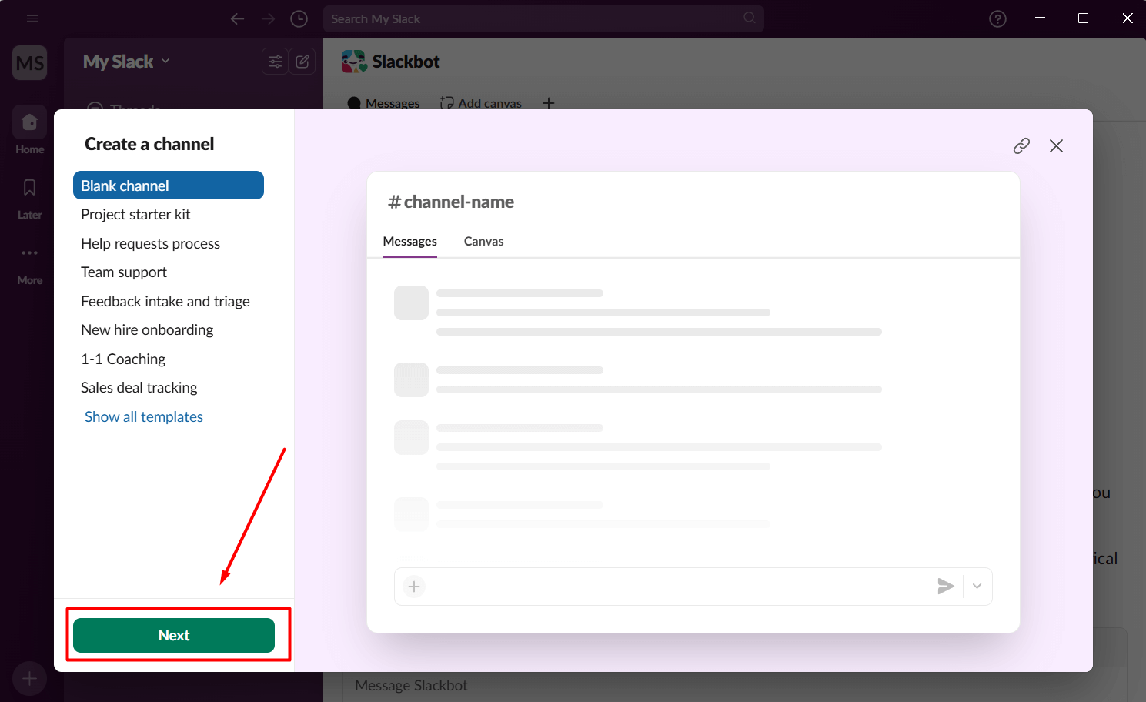
Task: Open Show all templates link
Action: click(x=144, y=416)
